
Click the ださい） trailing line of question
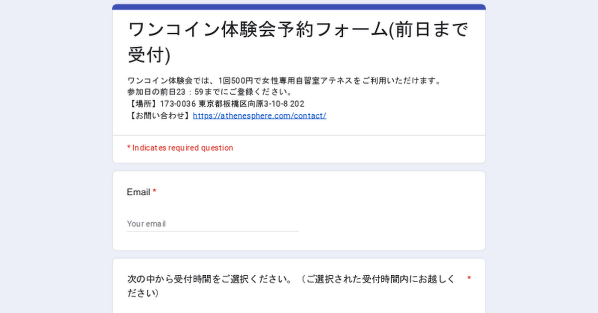pos(144,294)
